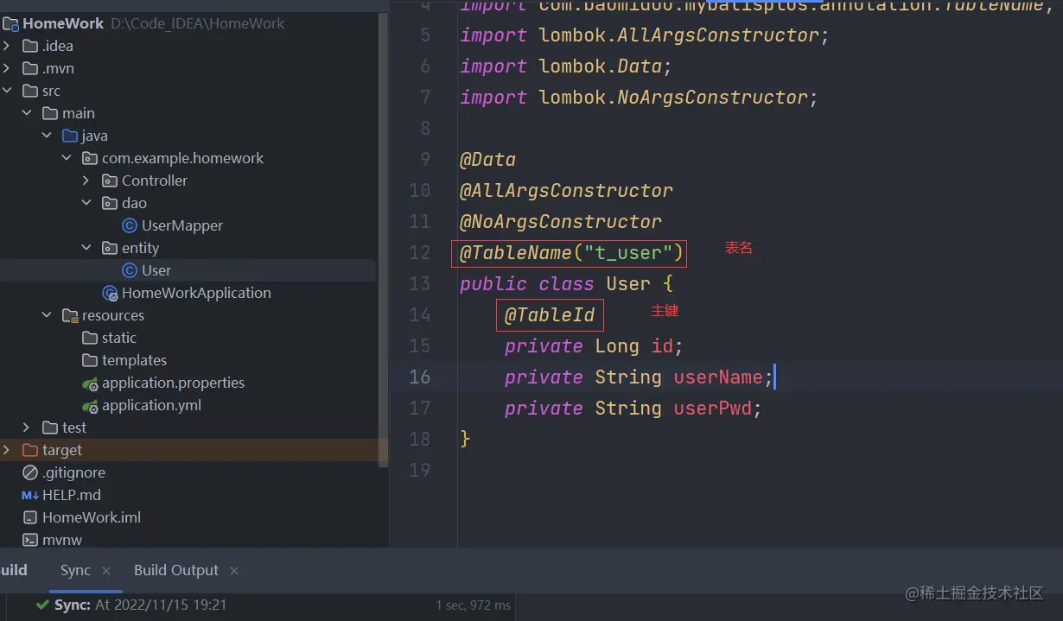Expand the .mvn folder arrow
Viewport: 1063px width, 621px height.
click(7, 68)
